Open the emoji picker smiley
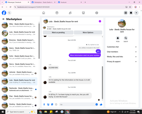142x114 pixels. pos(97,105)
